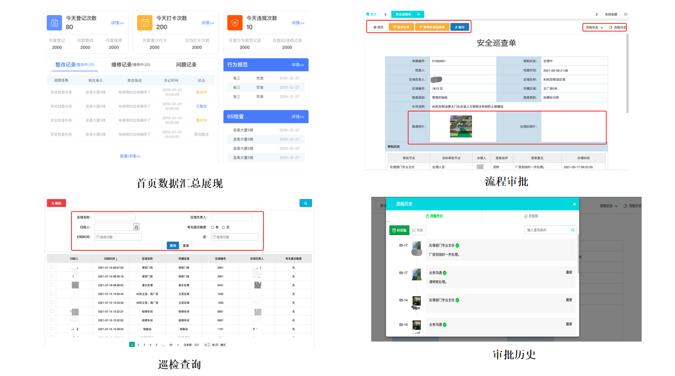Screen dimensions: 675x376
Task: 选择有无提交隐患的'无'单选按钮
Action: [x=223, y=227]
